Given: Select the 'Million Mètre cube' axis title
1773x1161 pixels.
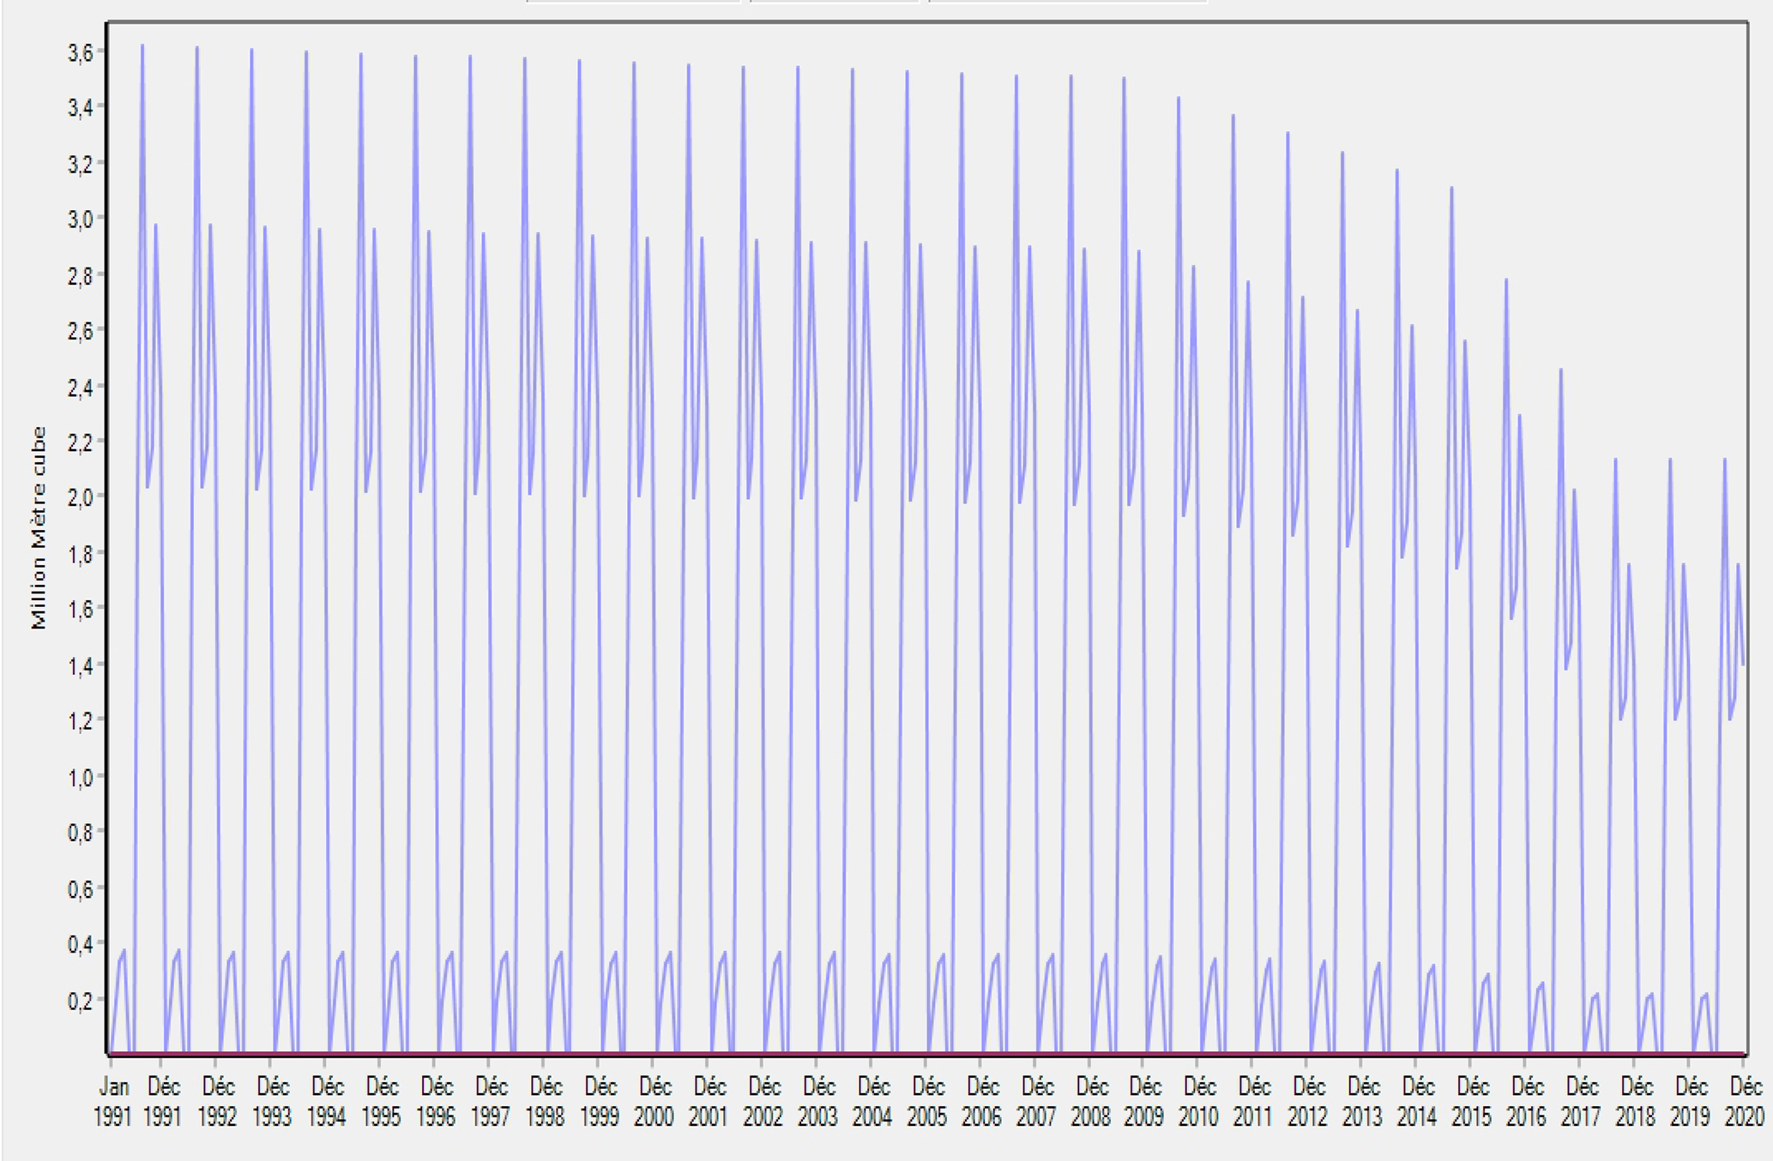Looking at the screenshot, I should pos(39,527).
